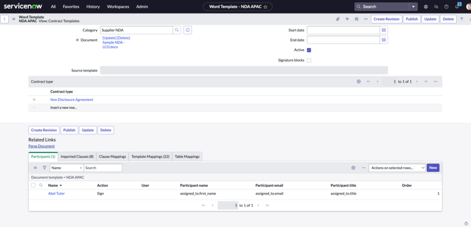Screen dimensions: 471x227
Task: Click the attachments paperclip icon
Action: click(337, 19)
